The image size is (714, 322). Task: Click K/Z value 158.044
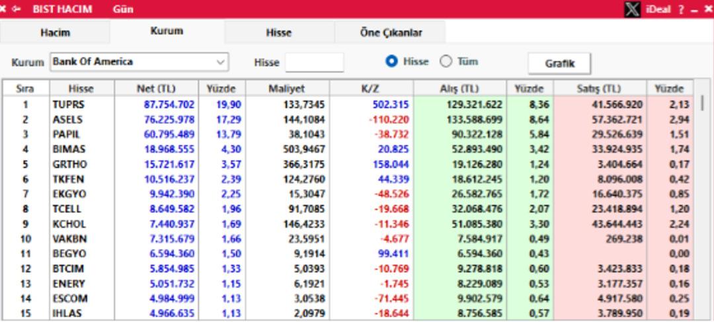(x=390, y=165)
